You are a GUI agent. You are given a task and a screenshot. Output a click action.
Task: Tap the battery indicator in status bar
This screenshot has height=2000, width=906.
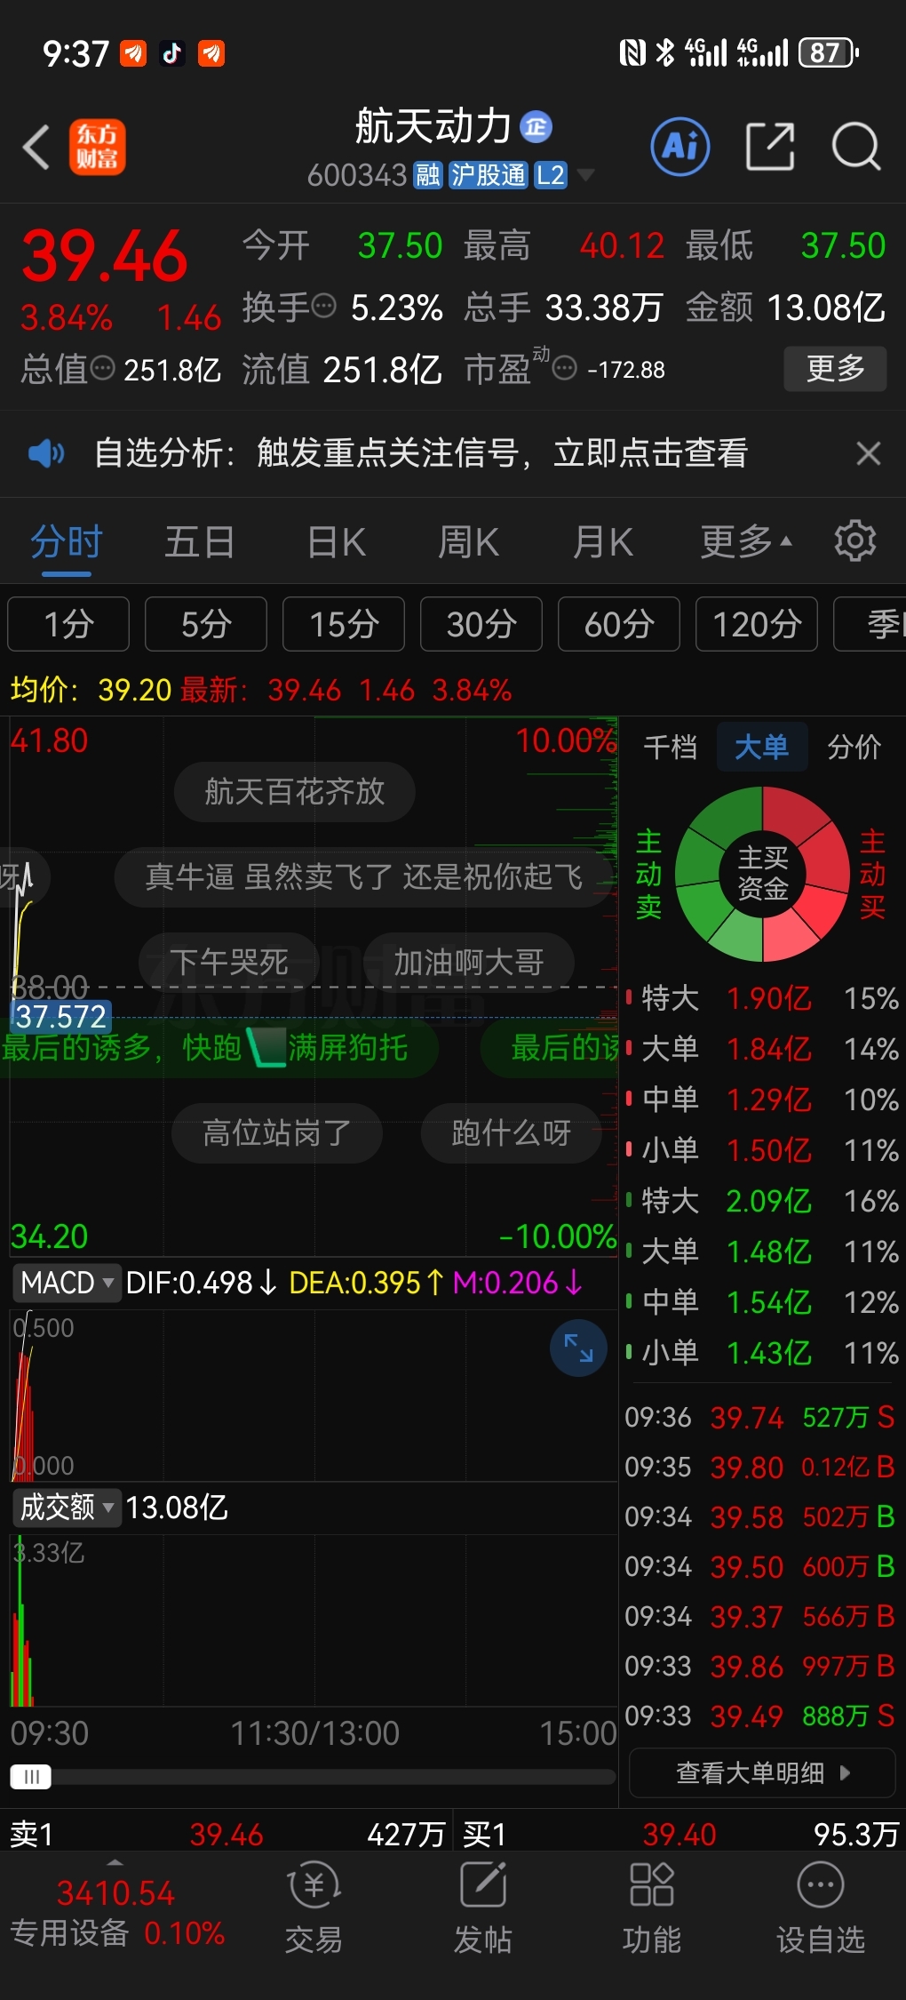(x=829, y=52)
